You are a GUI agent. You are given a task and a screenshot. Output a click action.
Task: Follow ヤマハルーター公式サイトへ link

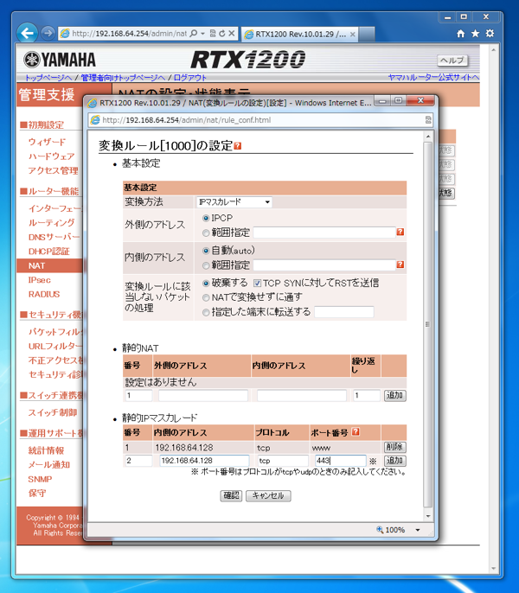(433, 78)
